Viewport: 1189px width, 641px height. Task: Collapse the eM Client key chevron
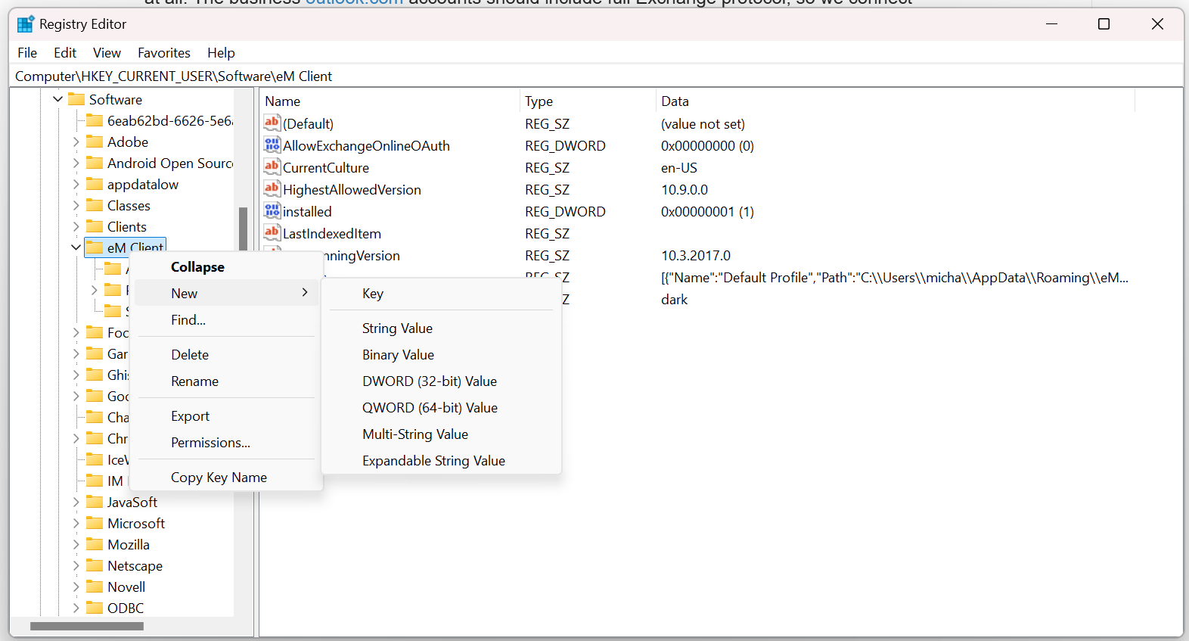point(76,247)
